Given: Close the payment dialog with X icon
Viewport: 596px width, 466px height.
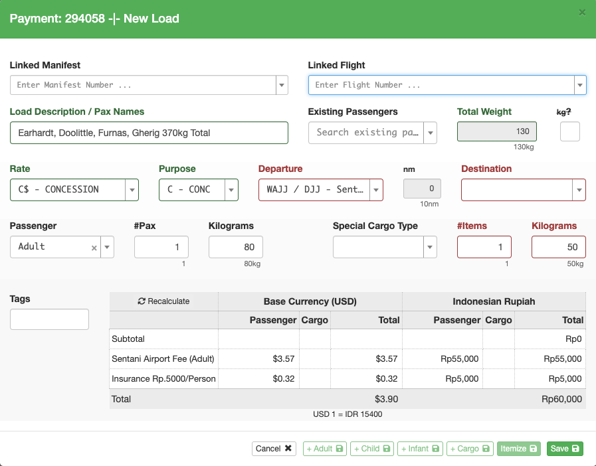Looking at the screenshot, I should (x=582, y=12).
